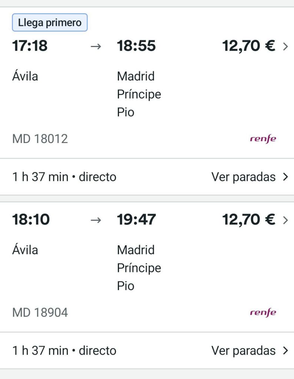Expand stops chevron for the 17:18 train
The height and width of the screenshot is (379, 294).
click(x=285, y=177)
